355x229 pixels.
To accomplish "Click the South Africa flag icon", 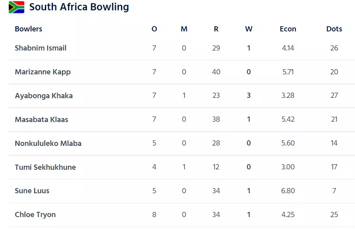I will pos(16,7).
